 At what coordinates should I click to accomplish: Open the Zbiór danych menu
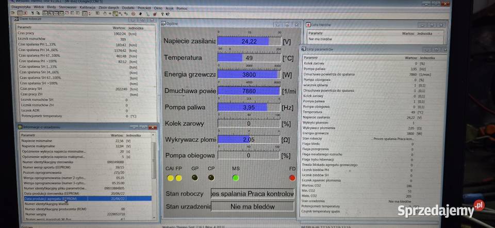[x=109, y=8]
